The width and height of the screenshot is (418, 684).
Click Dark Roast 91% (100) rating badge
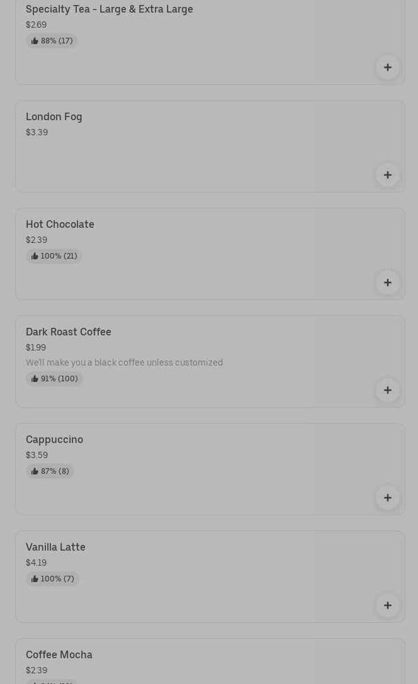[54, 379]
